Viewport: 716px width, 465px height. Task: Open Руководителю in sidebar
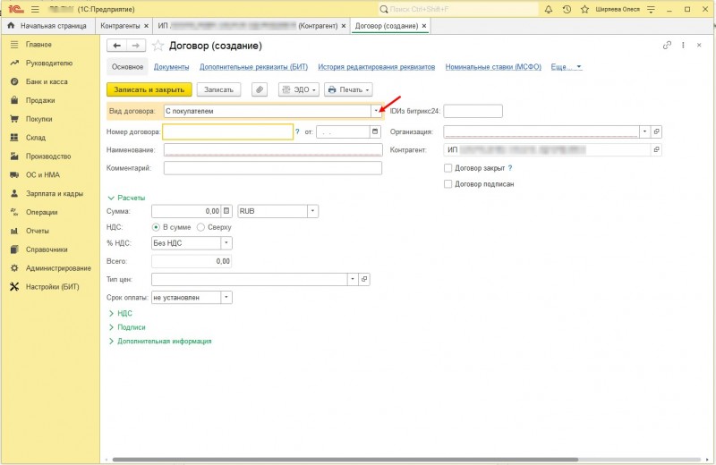[50, 63]
